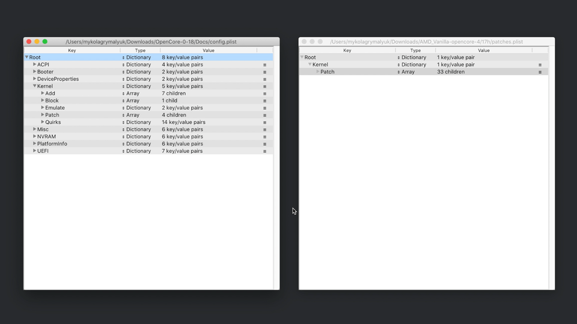Screen dimensions: 577x324
Task: Click the row handle icon on UEFI row
Action: [x=264, y=151]
